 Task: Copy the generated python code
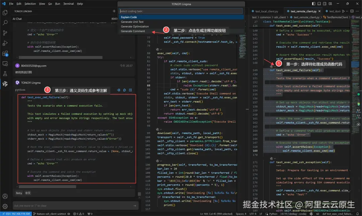[x=124, y=90]
